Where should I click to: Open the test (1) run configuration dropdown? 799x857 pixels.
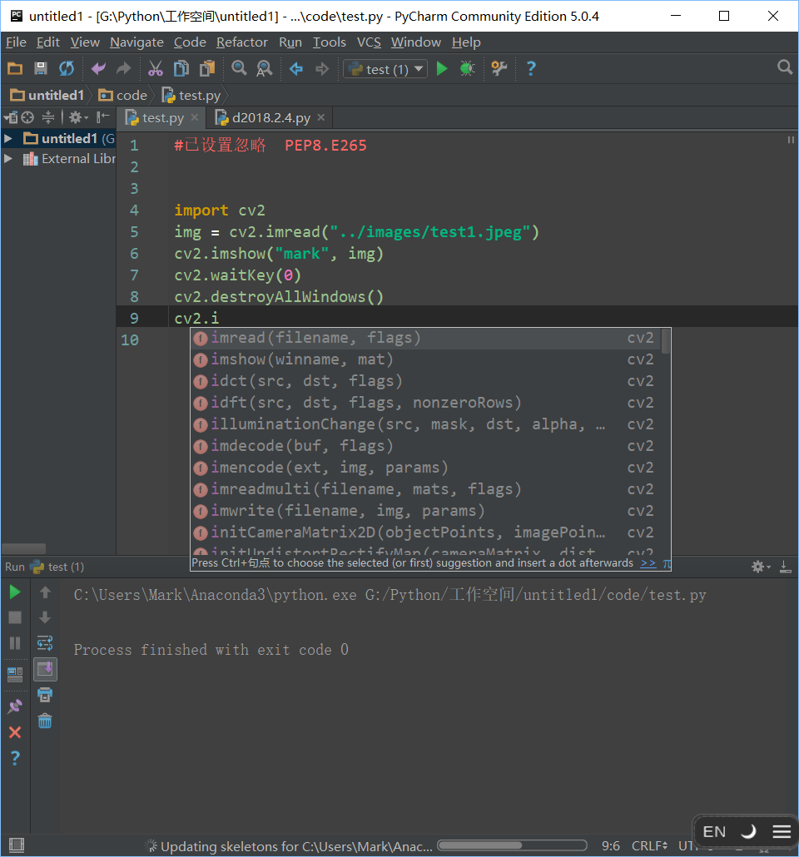(385, 69)
